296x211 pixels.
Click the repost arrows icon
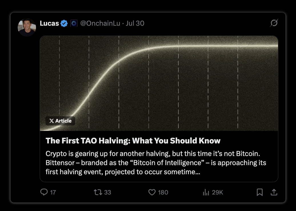98,192
